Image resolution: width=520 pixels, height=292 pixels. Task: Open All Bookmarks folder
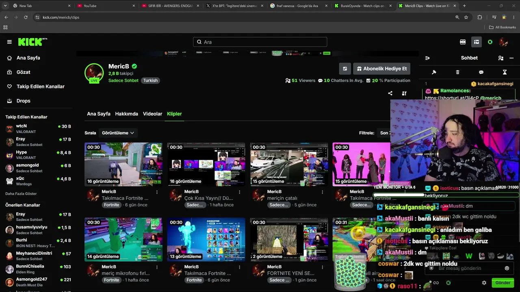tap(503, 27)
